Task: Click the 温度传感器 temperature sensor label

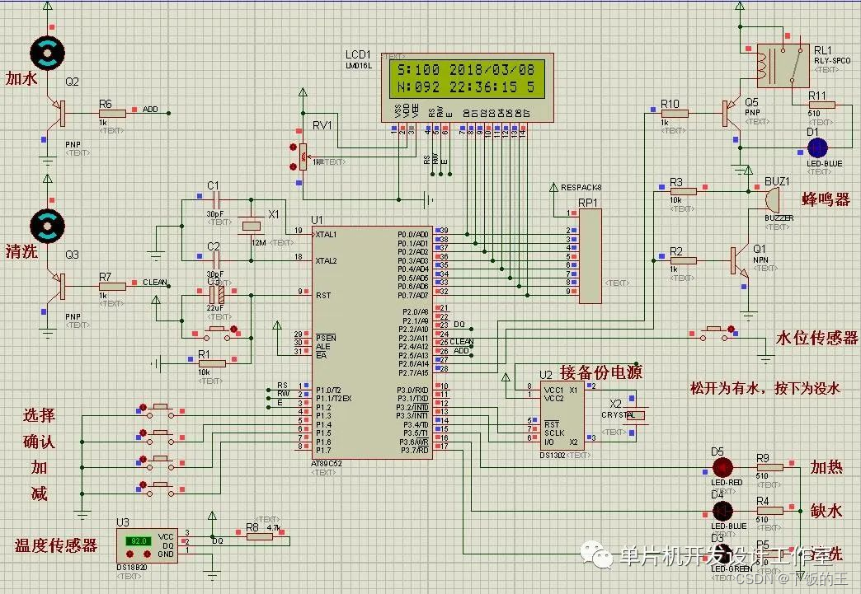Action: [55, 545]
